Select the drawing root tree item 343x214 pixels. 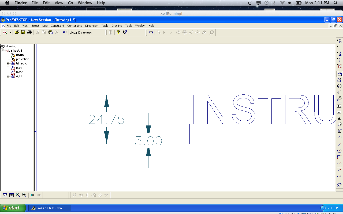(x=11, y=46)
